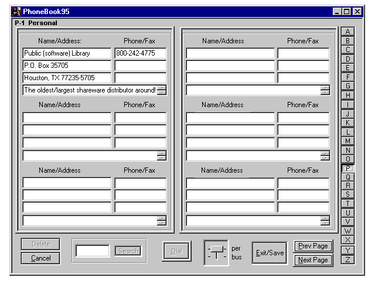Click the note spinner in bottom-left entry
The height and width of the screenshot is (281, 375).
pos(162,221)
